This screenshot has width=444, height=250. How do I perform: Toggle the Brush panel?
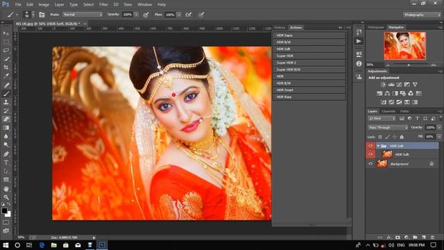[42, 15]
